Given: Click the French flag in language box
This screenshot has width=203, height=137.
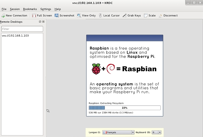Looking at the screenshot, I should tap(105, 132).
